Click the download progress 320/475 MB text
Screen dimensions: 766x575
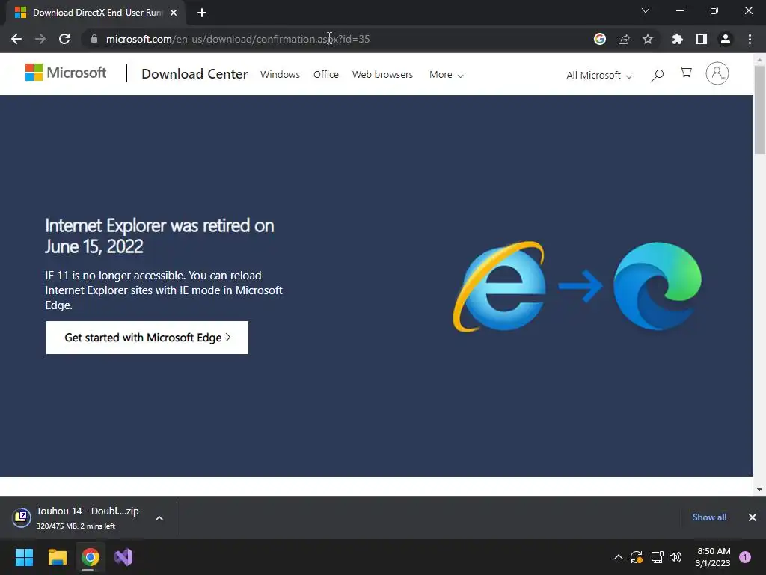point(76,526)
